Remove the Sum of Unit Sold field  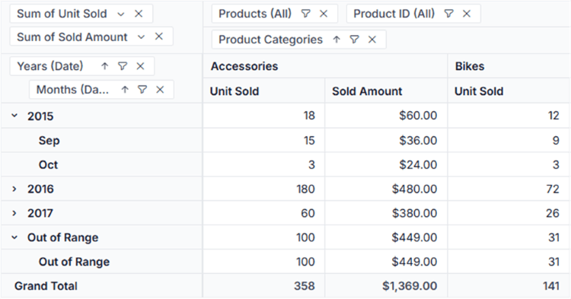[139, 14]
